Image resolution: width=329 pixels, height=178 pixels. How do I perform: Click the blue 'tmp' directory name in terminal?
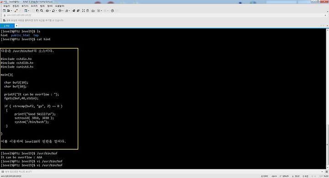point(36,35)
